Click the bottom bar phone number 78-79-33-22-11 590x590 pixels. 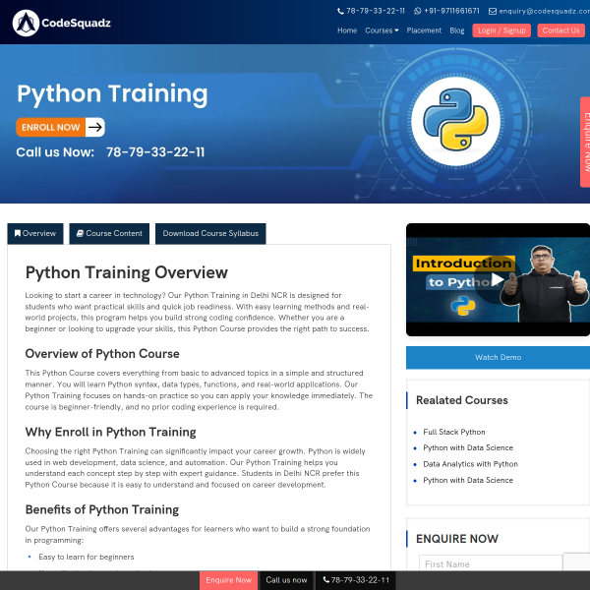pos(356,580)
